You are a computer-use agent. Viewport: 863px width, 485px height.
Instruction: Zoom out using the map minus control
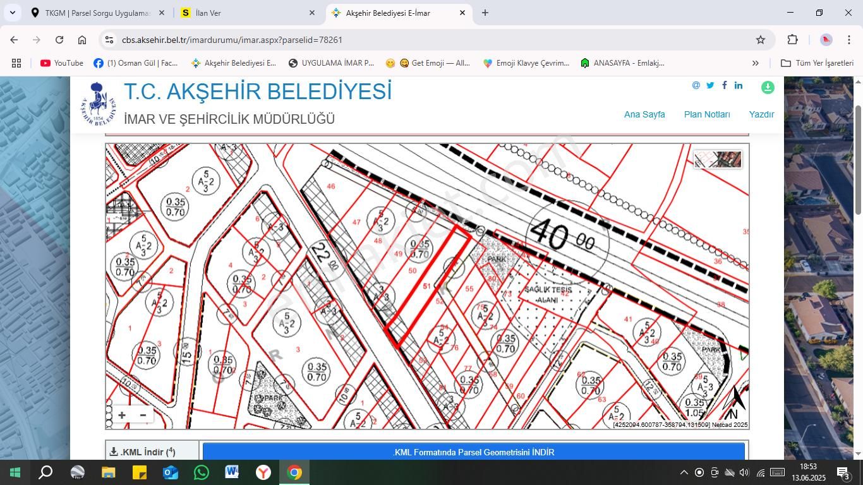142,415
